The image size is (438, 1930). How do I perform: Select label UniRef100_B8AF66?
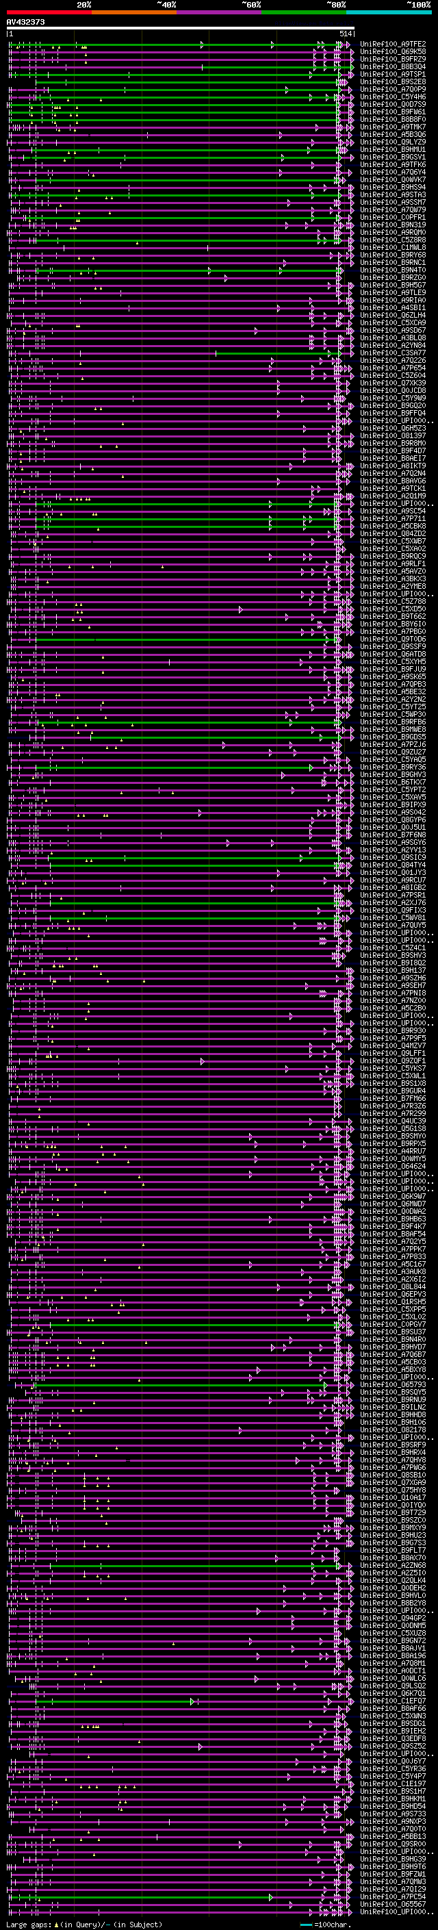(x=393, y=1708)
